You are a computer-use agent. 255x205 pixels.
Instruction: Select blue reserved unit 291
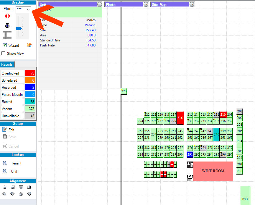tap(190, 154)
